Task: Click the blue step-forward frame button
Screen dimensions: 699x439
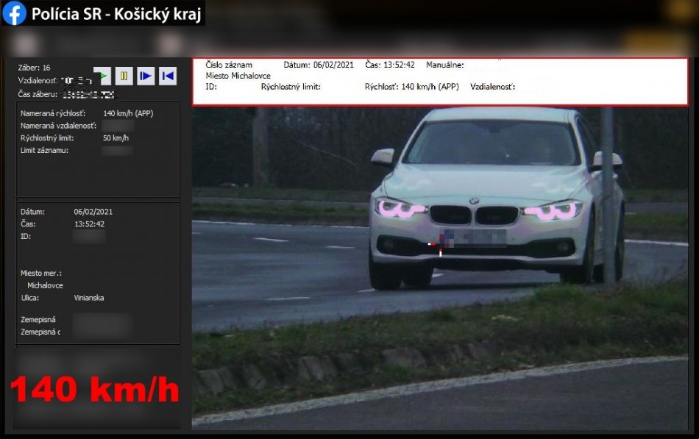Action: pos(146,76)
